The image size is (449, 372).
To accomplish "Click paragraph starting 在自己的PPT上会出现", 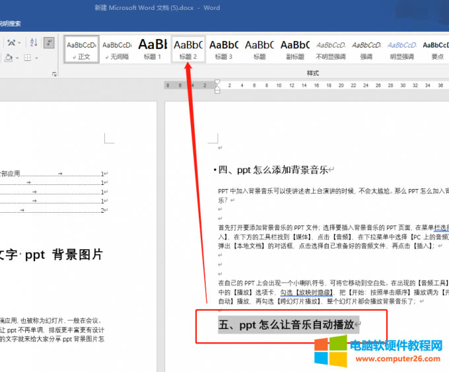I will point(333,292).
